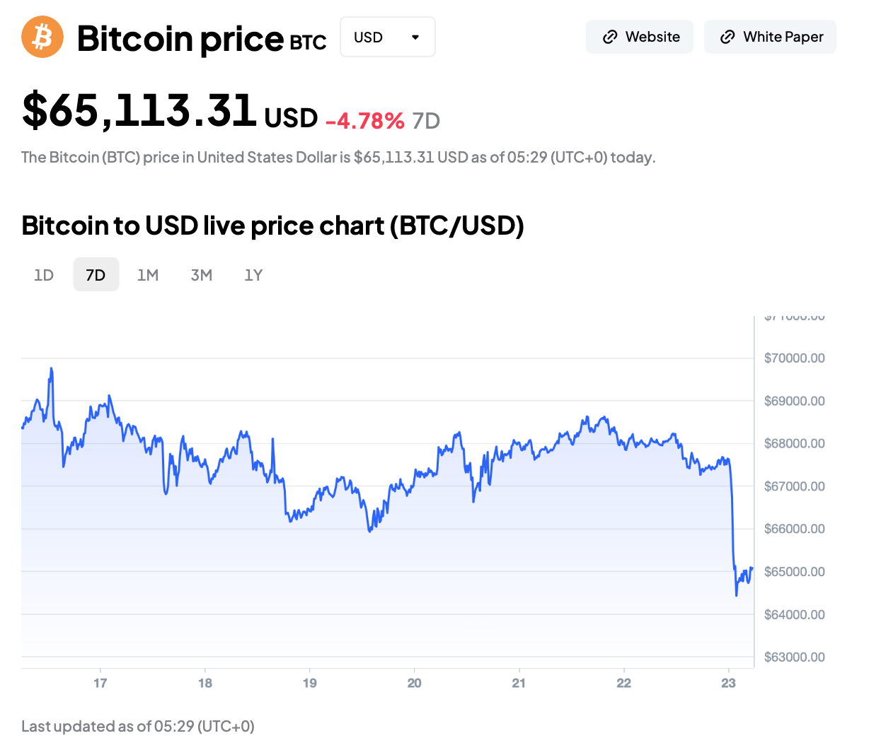Click the date label 23 on x-axis
The height and width of the screenshot is (755, 869).
(728, 683)
